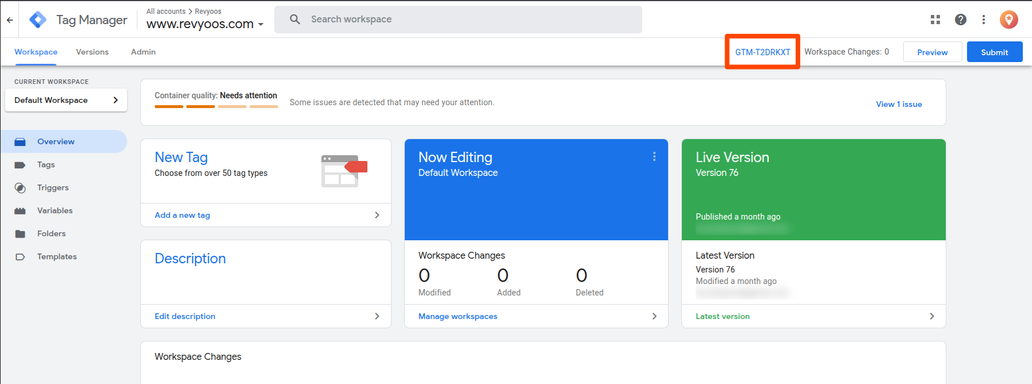Click the Published a month ago text
The height and width of the screenshot is (384, 1032).
click(x=738, y=217)
